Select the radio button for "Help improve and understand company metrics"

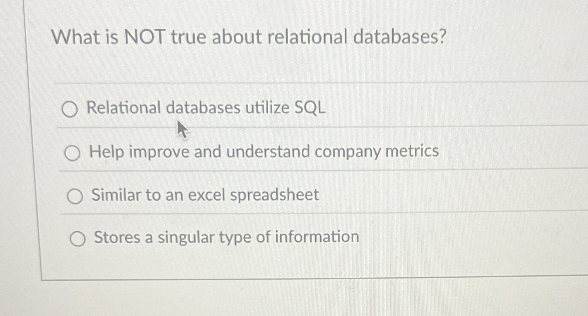pos(73,152)
